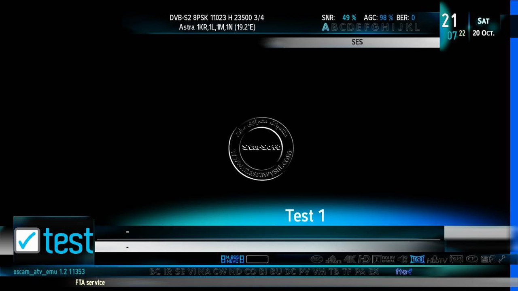Click the AGC 98 % value
Screen dimensions: 518x291
tap(386, 18)
